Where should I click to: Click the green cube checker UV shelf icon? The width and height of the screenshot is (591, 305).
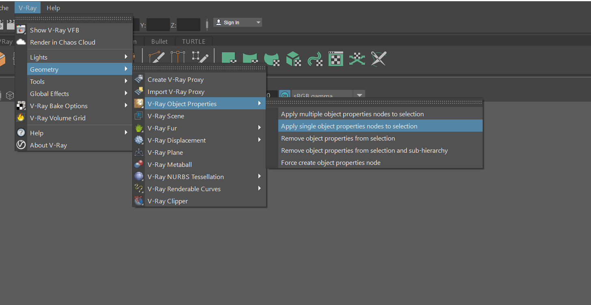293,59
